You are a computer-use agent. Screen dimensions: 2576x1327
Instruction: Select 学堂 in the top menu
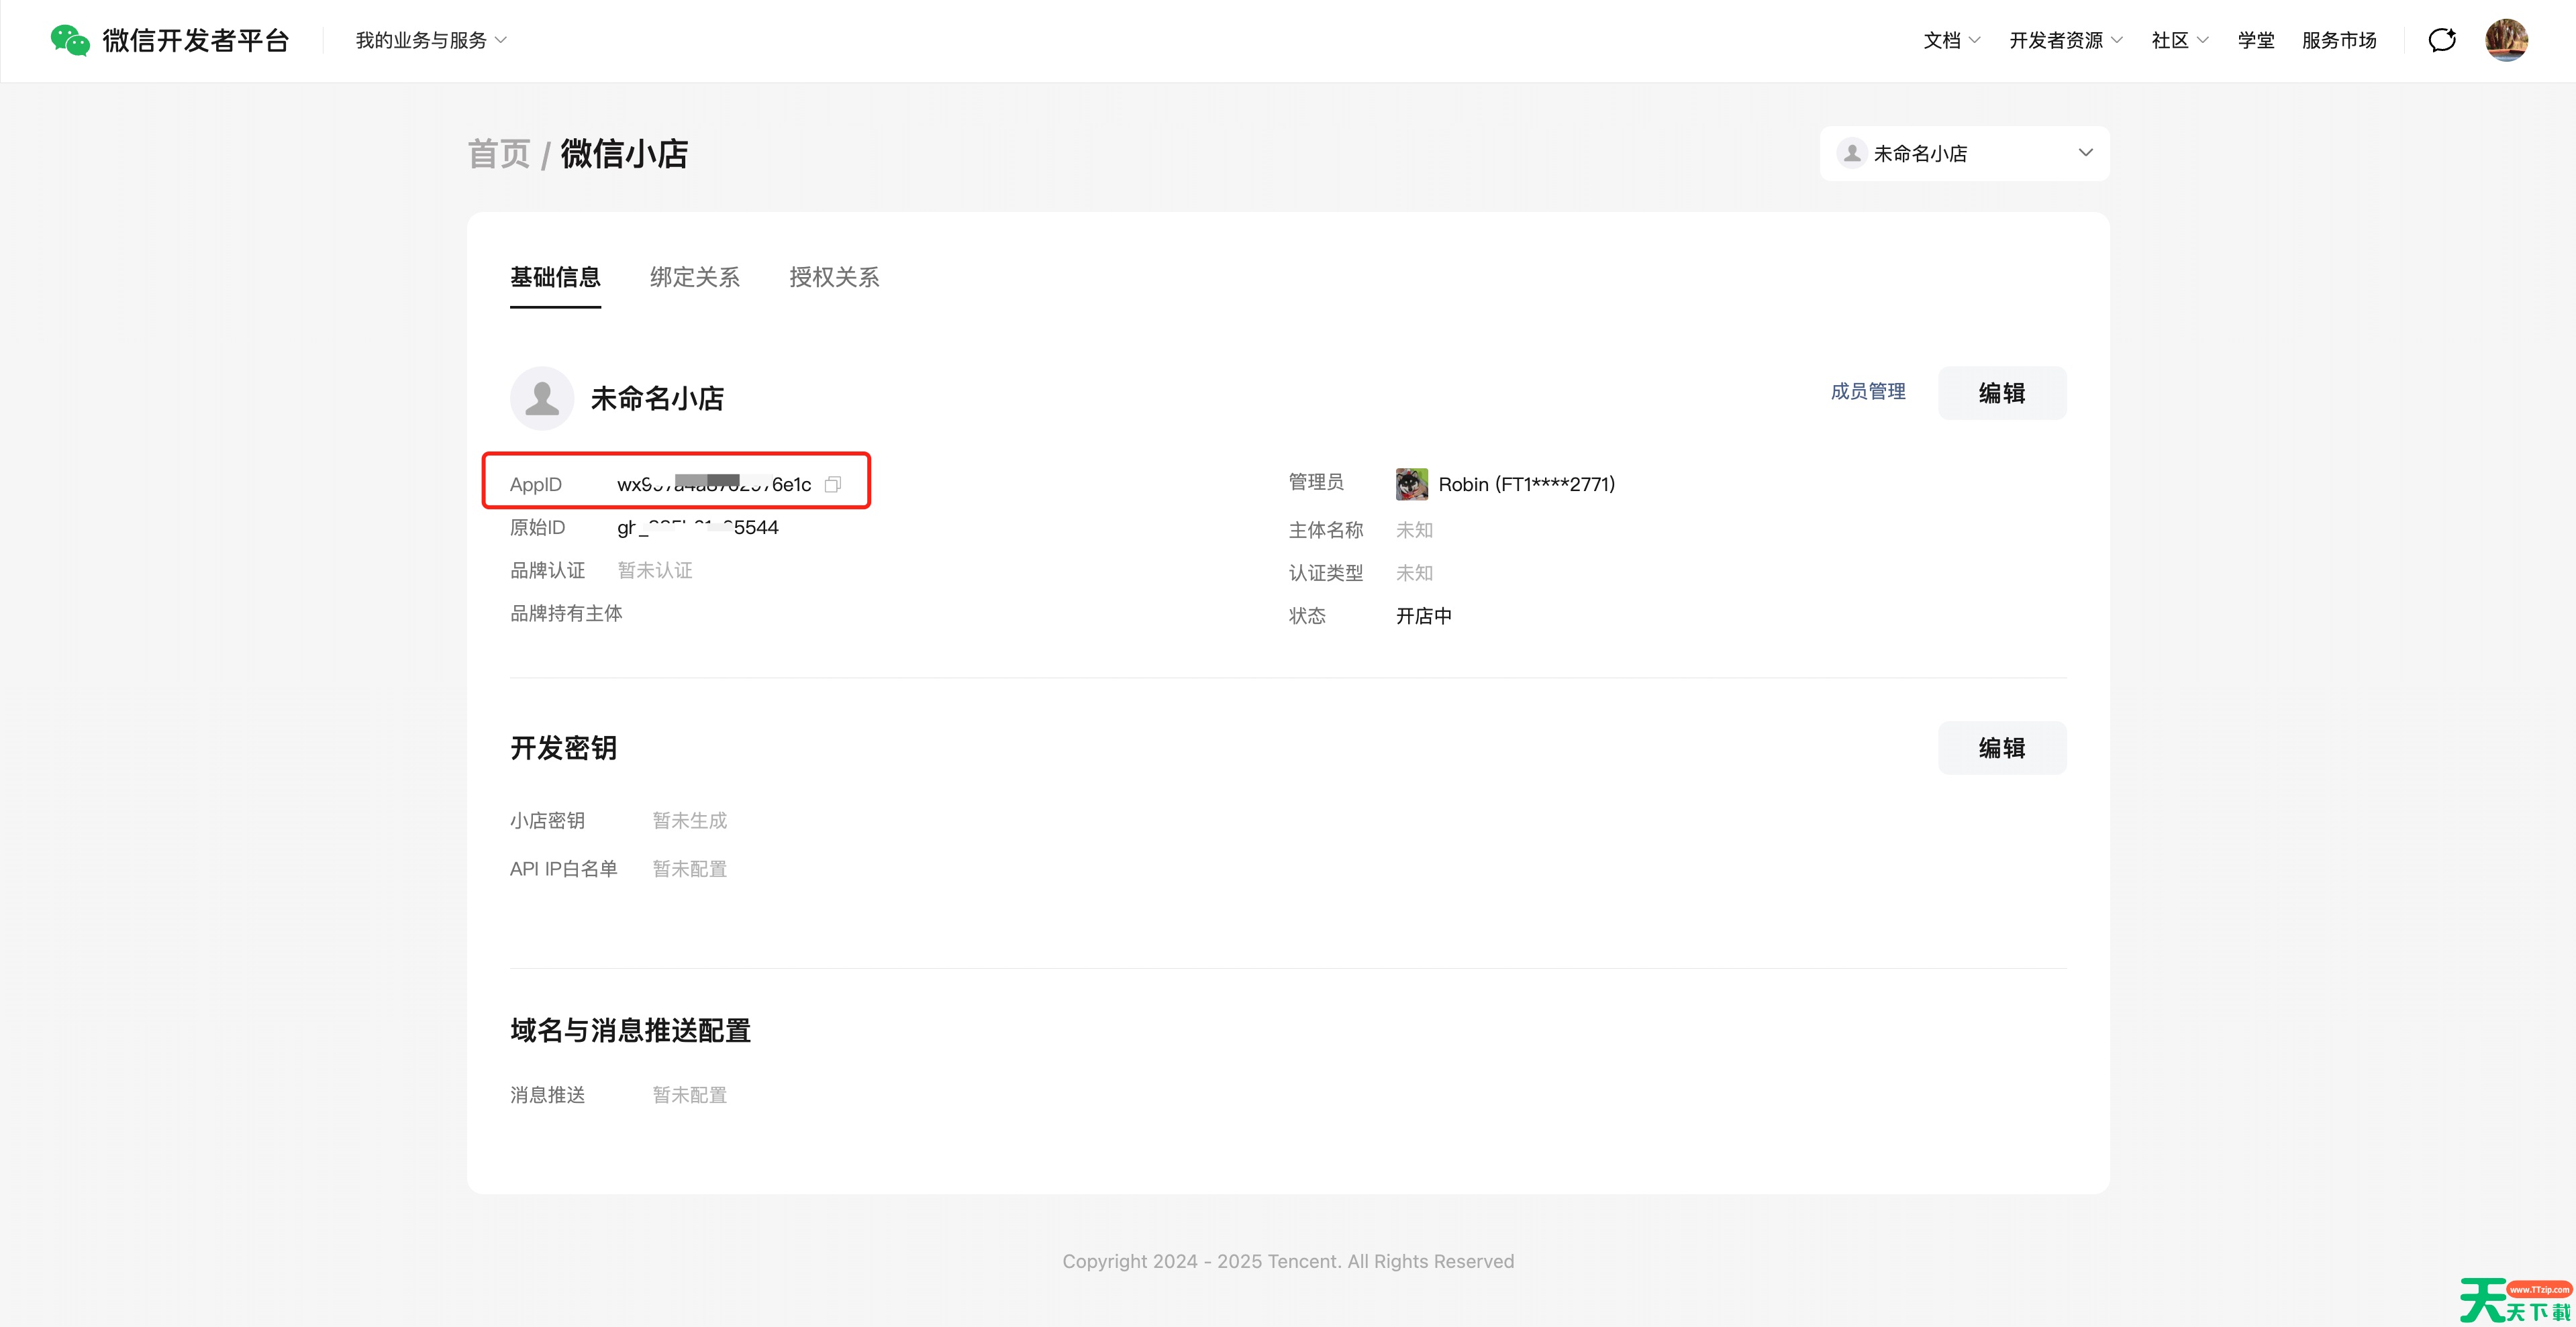2255,40
